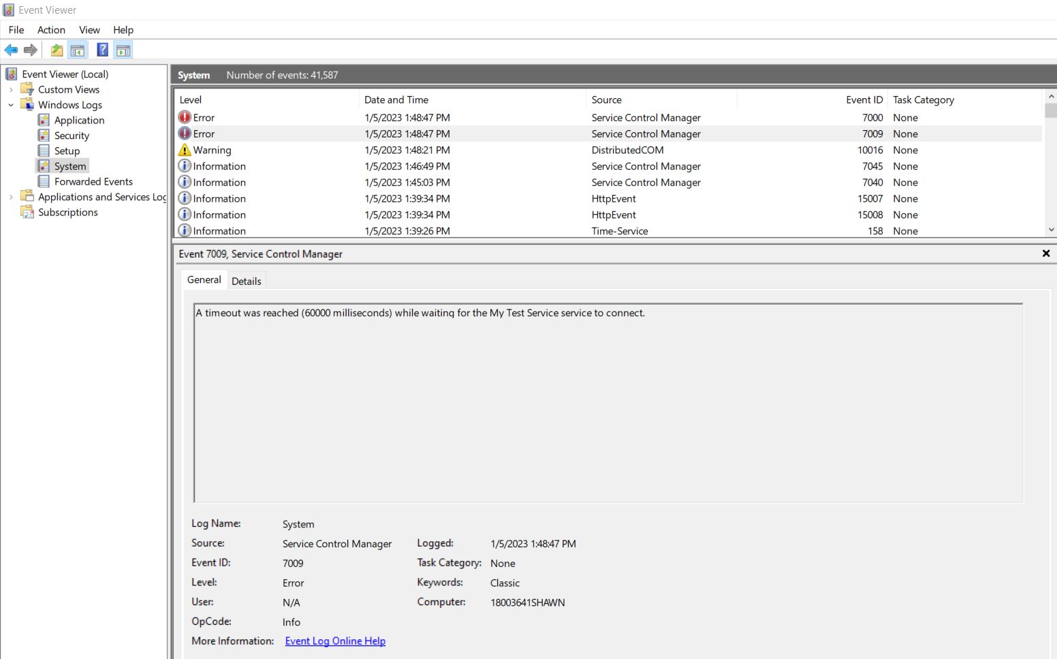
Task: Select Subscriptions in the tree
Action: [67, 213]
